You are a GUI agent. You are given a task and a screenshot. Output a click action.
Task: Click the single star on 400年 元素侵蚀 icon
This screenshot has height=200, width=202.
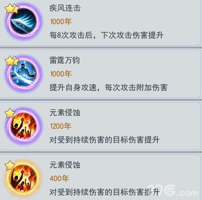click(10, 166)
